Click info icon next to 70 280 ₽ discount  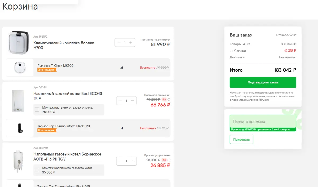169,100
